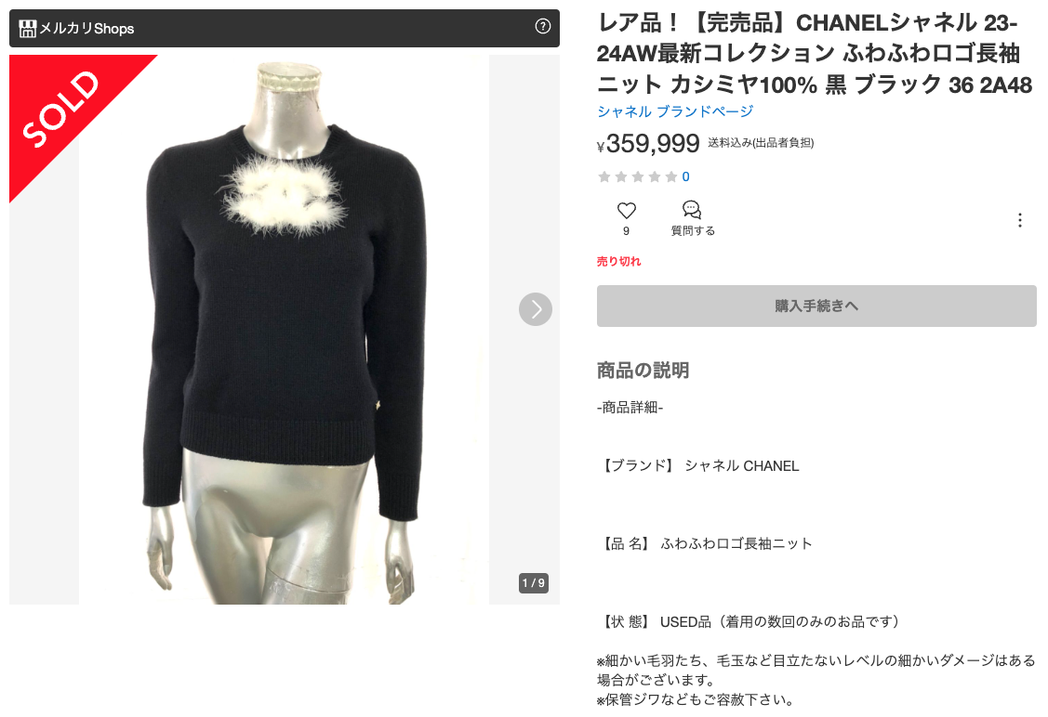This screenshot has width=1048, height=717.
Task: Open the three-dot more options menu
Action: tap(1020, 220)
